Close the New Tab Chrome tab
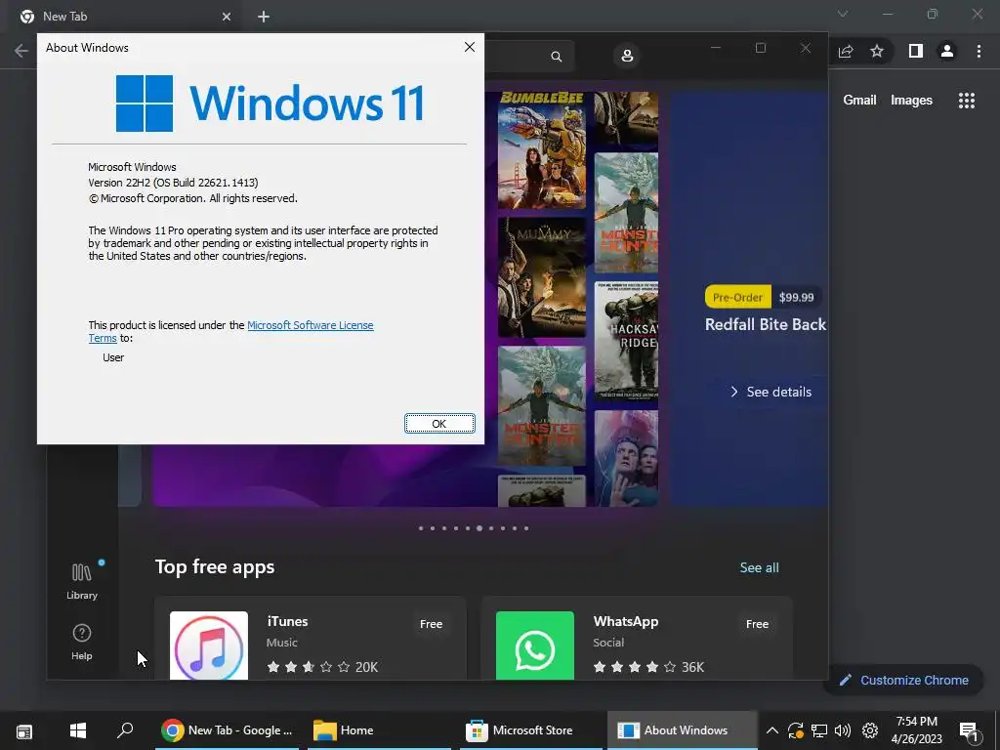This screenshot has width=1000, height=750. (x=227, y=17)
